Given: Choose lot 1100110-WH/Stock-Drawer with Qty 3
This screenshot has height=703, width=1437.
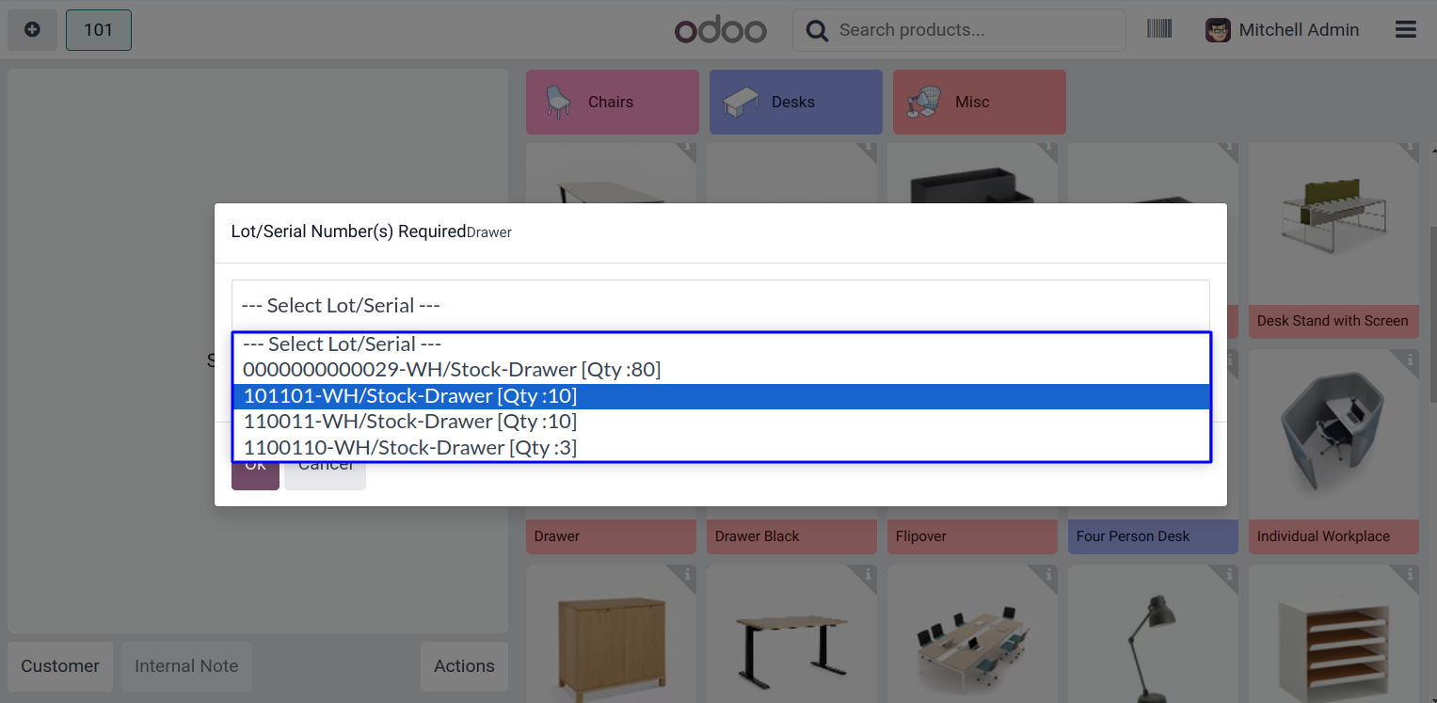Looking at the screenshot, I should coord(409,448).
